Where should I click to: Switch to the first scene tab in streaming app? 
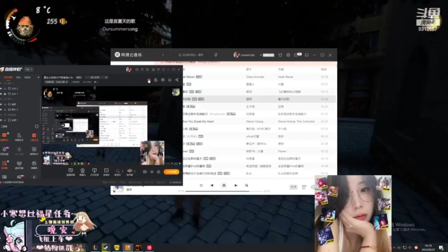8,77
